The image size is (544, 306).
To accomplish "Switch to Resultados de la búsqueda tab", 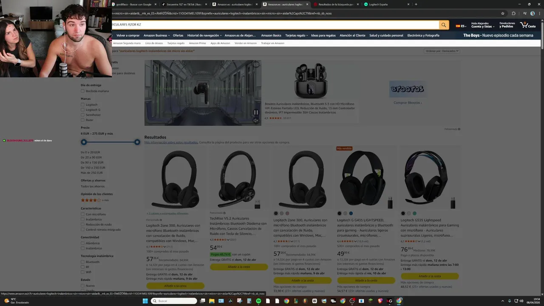I will click(336, 4).
